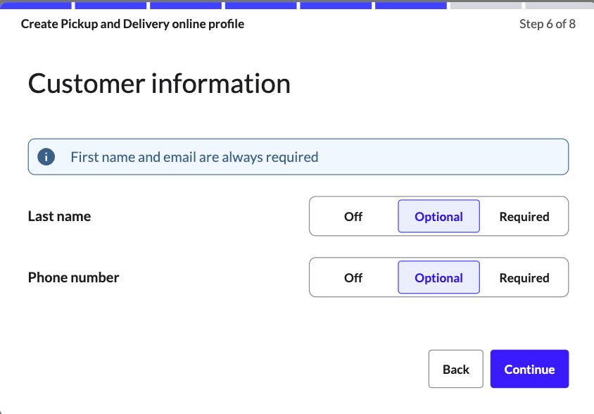Click the Last name label

click(x=60, y=216)
